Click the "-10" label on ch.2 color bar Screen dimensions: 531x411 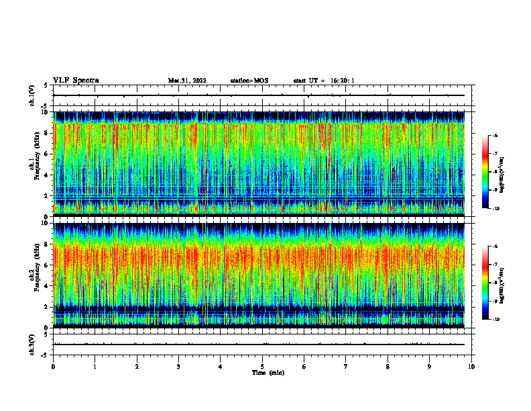[495, 320]
